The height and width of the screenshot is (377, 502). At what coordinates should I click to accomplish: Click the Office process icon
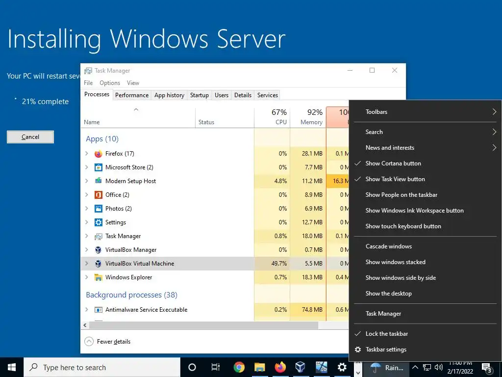98,194
